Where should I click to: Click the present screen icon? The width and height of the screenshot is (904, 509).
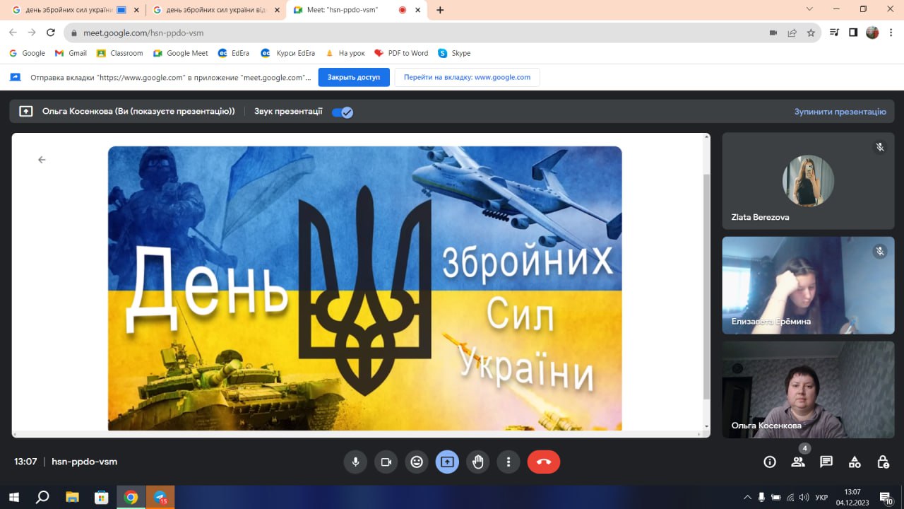point(447,462)
